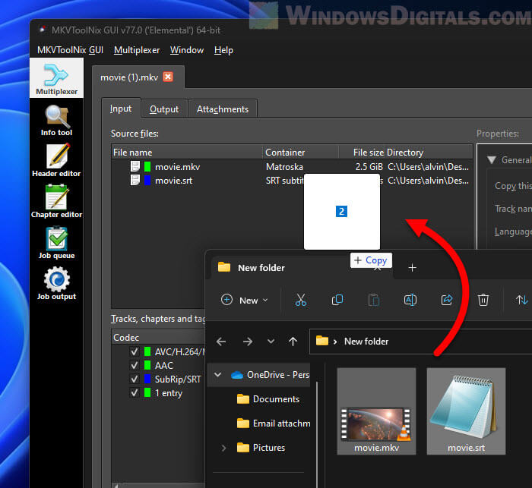Open the Window menu
This screenshot has height=488, width=532.
pos(187,50)
